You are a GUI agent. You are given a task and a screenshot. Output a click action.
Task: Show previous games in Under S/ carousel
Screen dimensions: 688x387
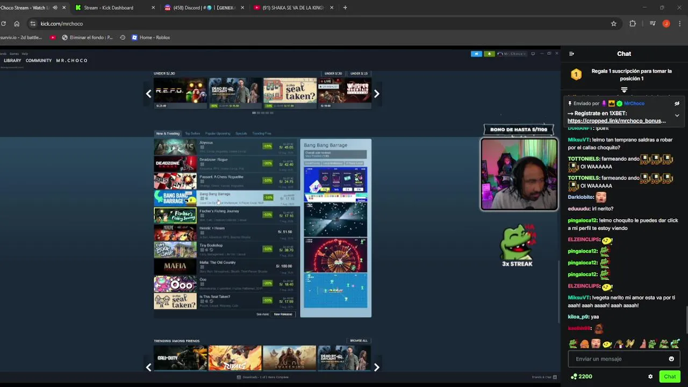tap(149, 94)
